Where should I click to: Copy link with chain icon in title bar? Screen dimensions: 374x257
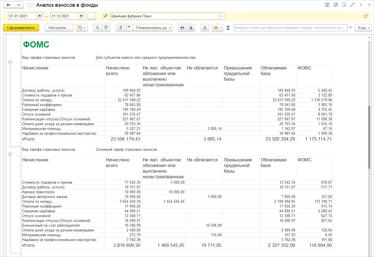352,5
